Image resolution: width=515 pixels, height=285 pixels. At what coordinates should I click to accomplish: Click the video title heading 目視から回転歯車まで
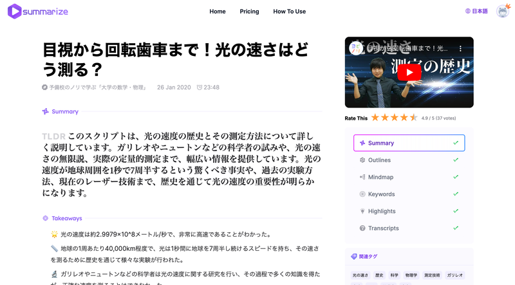coord(176,59)
